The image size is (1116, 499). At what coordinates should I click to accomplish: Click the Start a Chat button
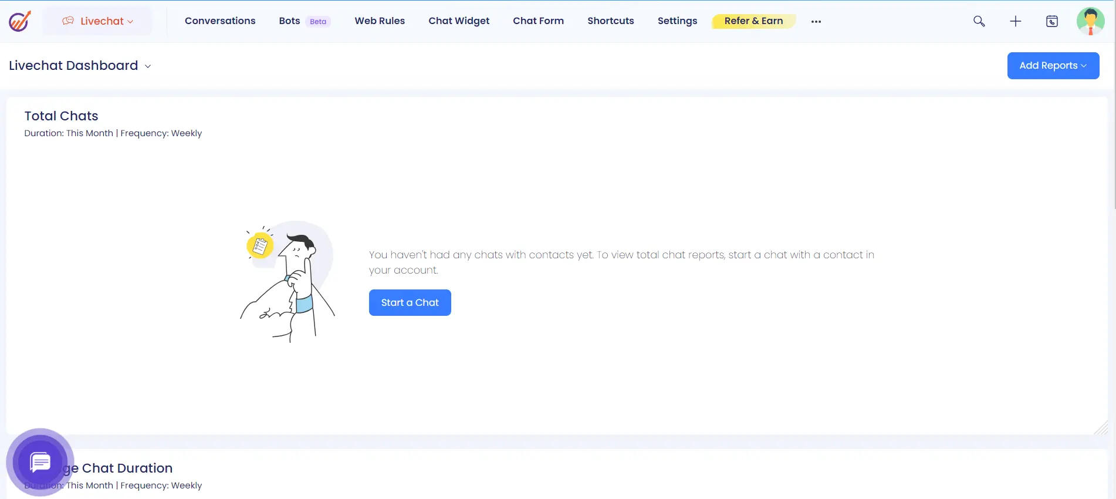pyautogui.click(x=410, y=302)
